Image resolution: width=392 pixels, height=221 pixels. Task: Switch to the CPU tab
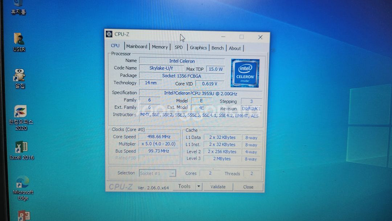(115, 46)
